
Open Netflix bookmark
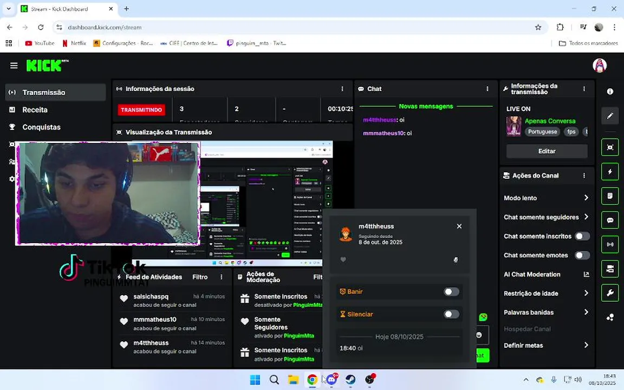74,43
